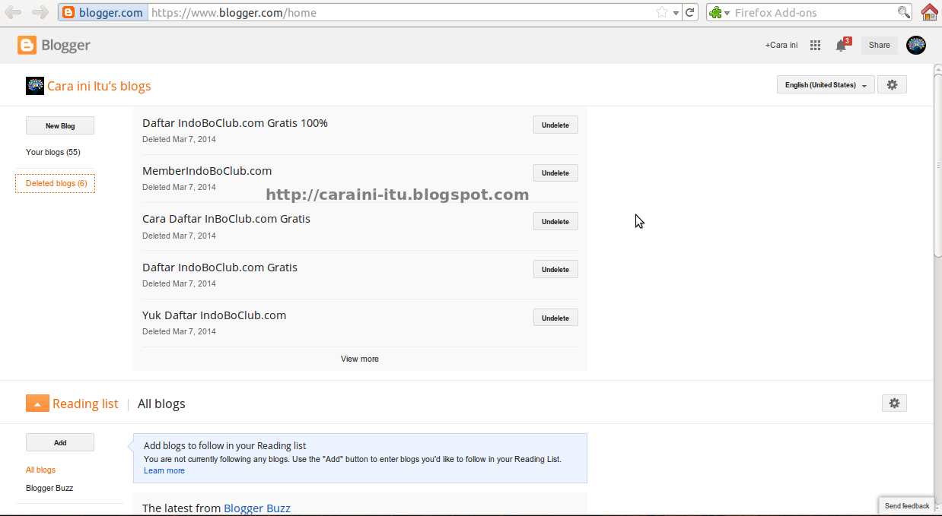This screenshot has width=942, height=516.
Task: Select All blogs in reading sidebar
Action: [40, 470]
